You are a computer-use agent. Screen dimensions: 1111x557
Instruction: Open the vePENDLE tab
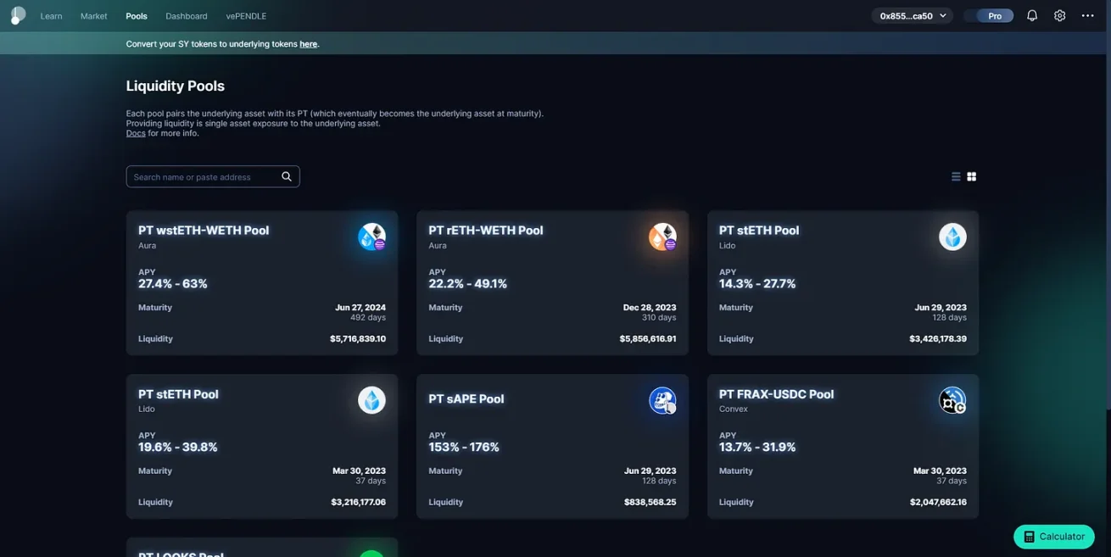point(246,16)
